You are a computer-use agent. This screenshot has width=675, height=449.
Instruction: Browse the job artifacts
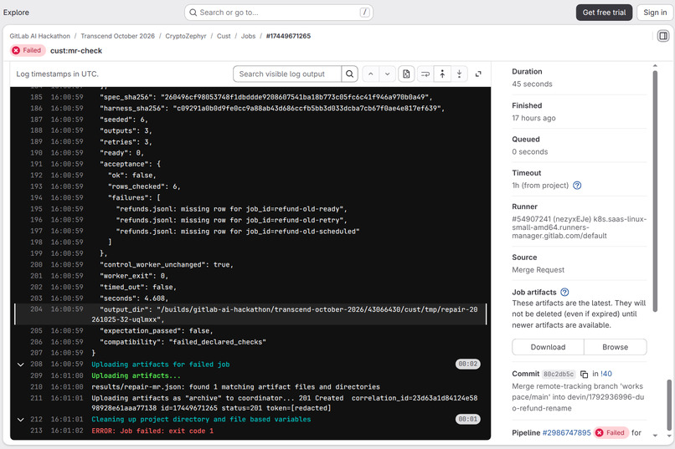click(616, 347)
